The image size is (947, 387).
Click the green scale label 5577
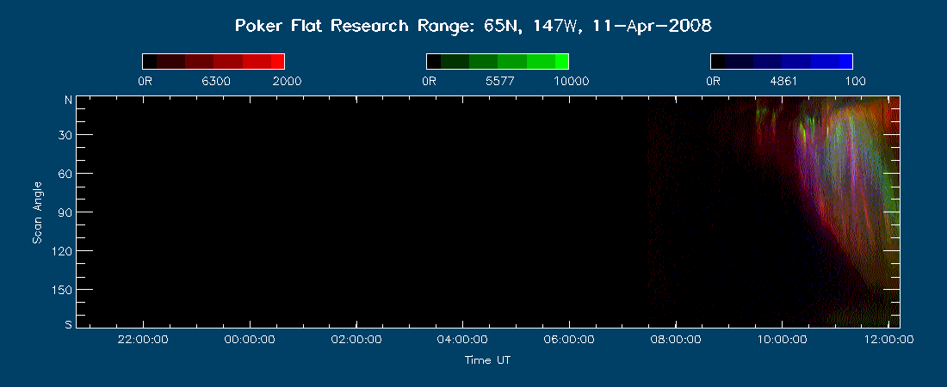pyautogui.click(x=500, y=82)
